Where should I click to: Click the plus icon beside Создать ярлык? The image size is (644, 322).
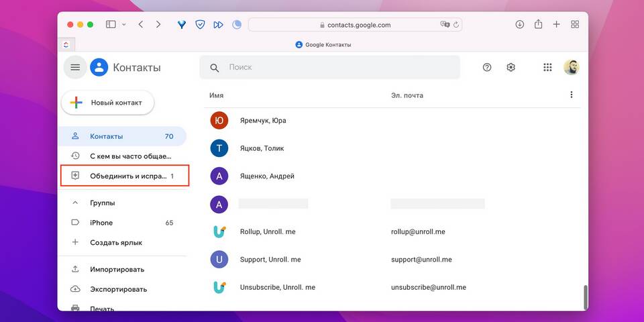click(x=75, y=242)
